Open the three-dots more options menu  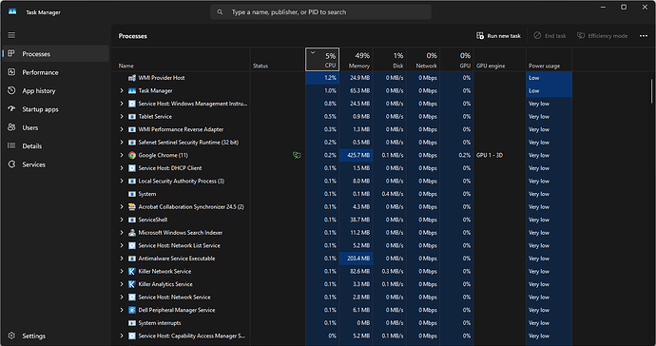tap(644, 36)
